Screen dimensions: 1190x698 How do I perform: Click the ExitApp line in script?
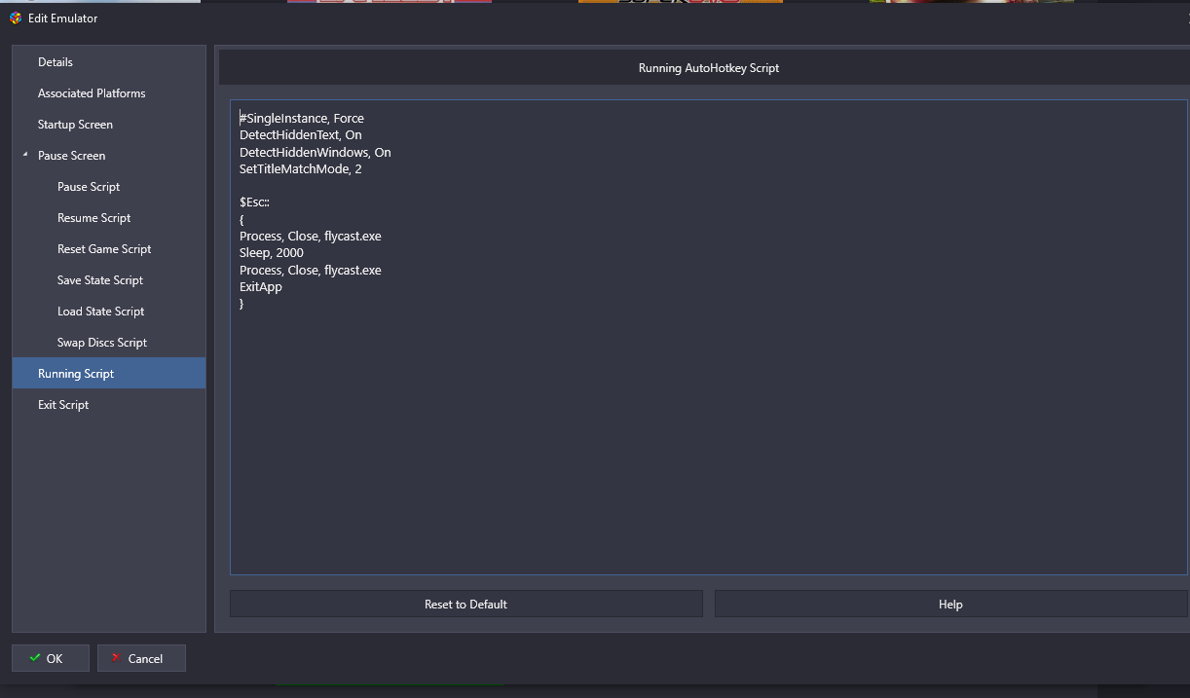(261, 287)
